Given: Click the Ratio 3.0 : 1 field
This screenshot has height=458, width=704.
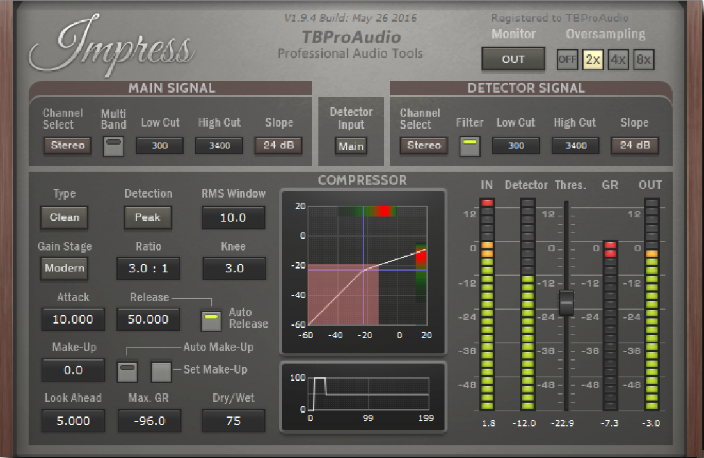Looking at the screenshot, I should tap(148, 268).
